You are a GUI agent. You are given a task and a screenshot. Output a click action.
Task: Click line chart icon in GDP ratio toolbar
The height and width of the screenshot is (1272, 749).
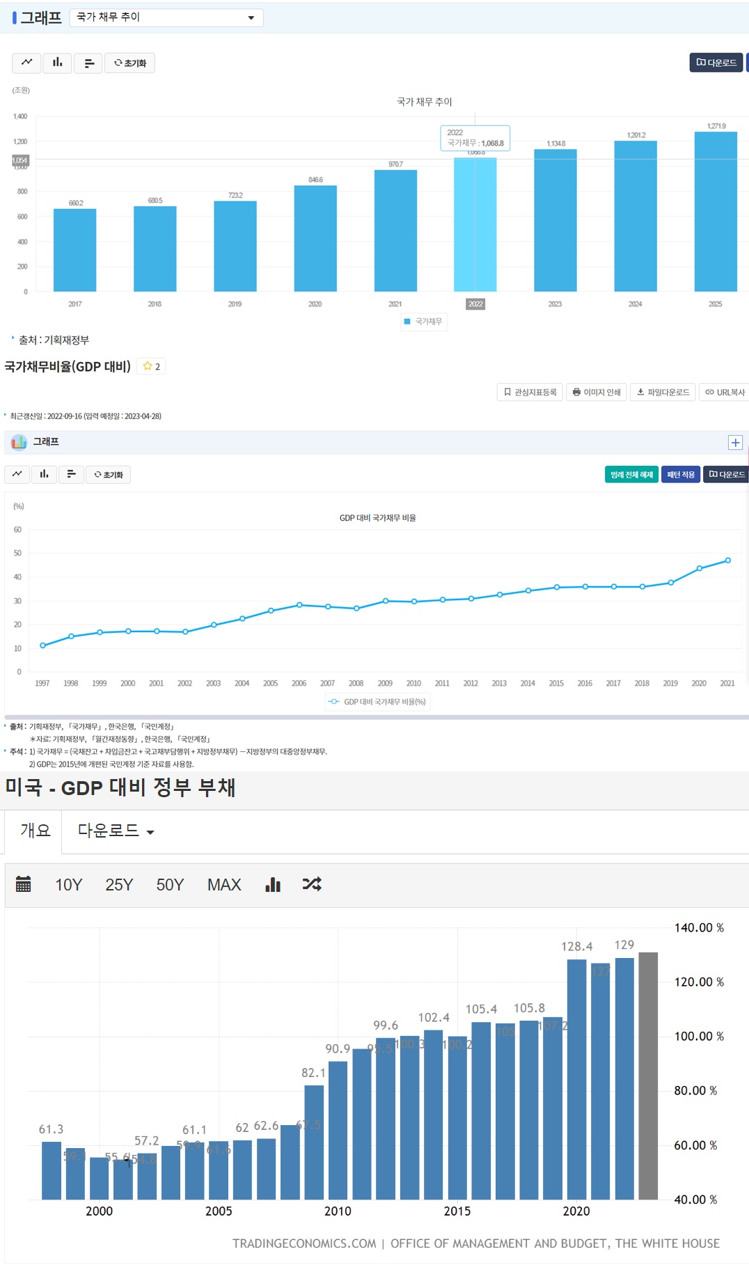17,474
